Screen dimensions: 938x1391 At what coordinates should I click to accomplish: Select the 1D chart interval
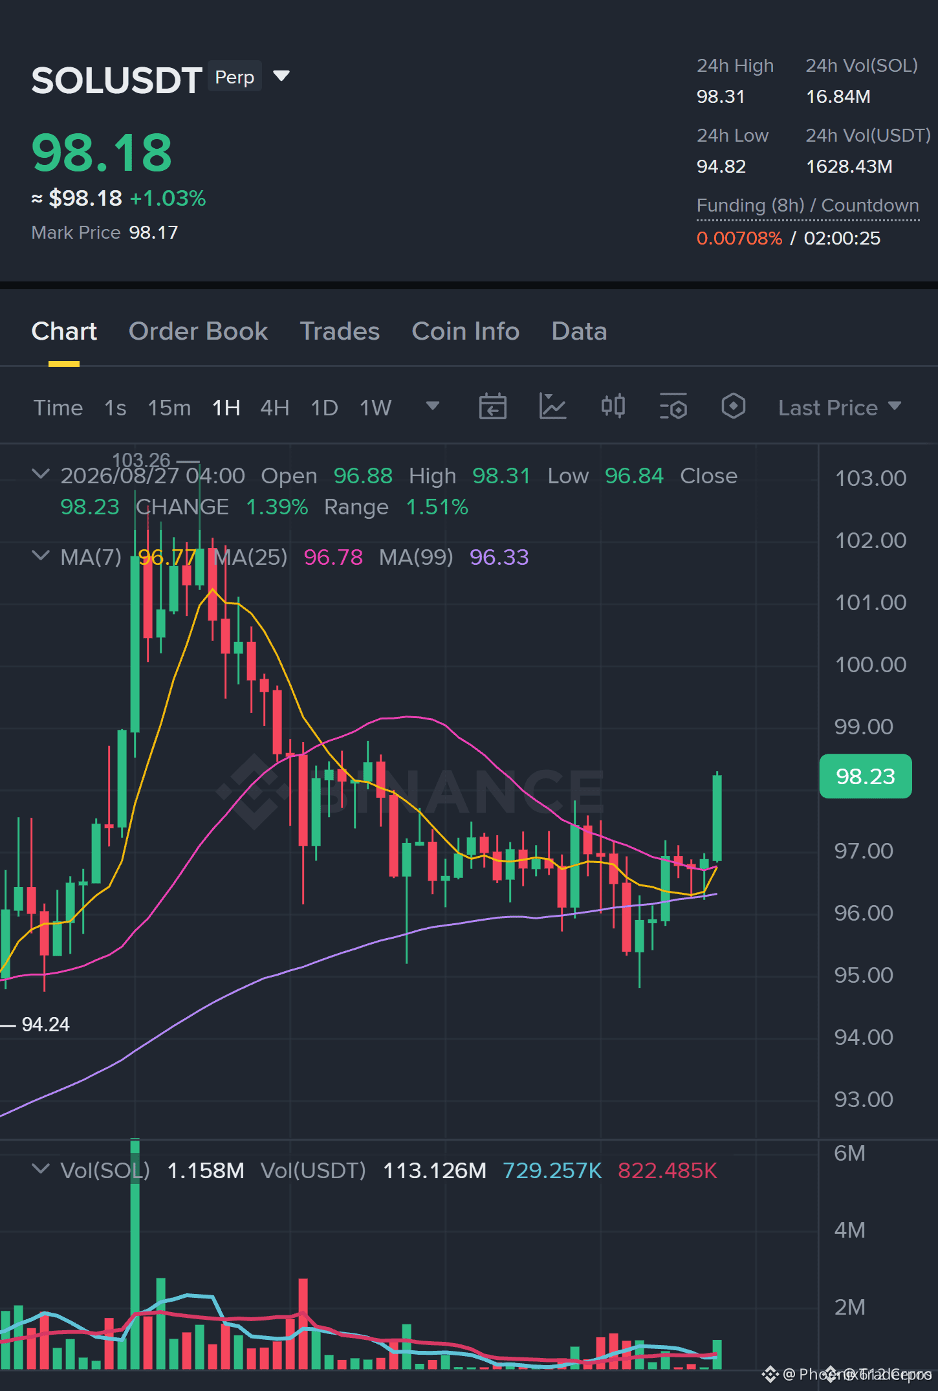(325, 408)
